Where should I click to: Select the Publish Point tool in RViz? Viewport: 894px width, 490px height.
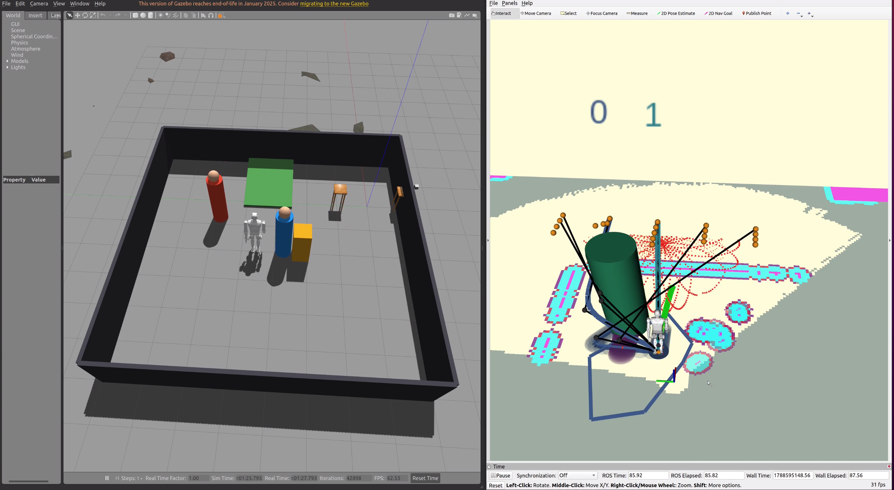[x=757, y=13]
